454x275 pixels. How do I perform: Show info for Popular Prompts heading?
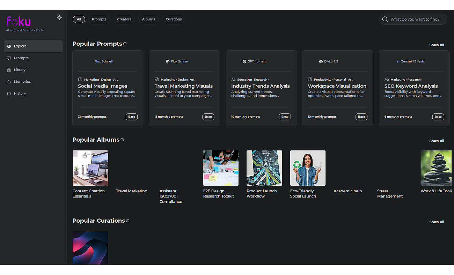coord(125,44)
